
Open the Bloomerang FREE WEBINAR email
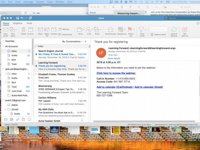click(61, 89)
